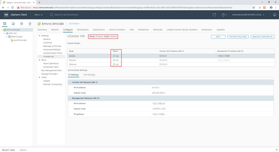Collapse the KMV-DC datacenter node
The height and width of the screenshot is (152, 279).
pos(4,33)
